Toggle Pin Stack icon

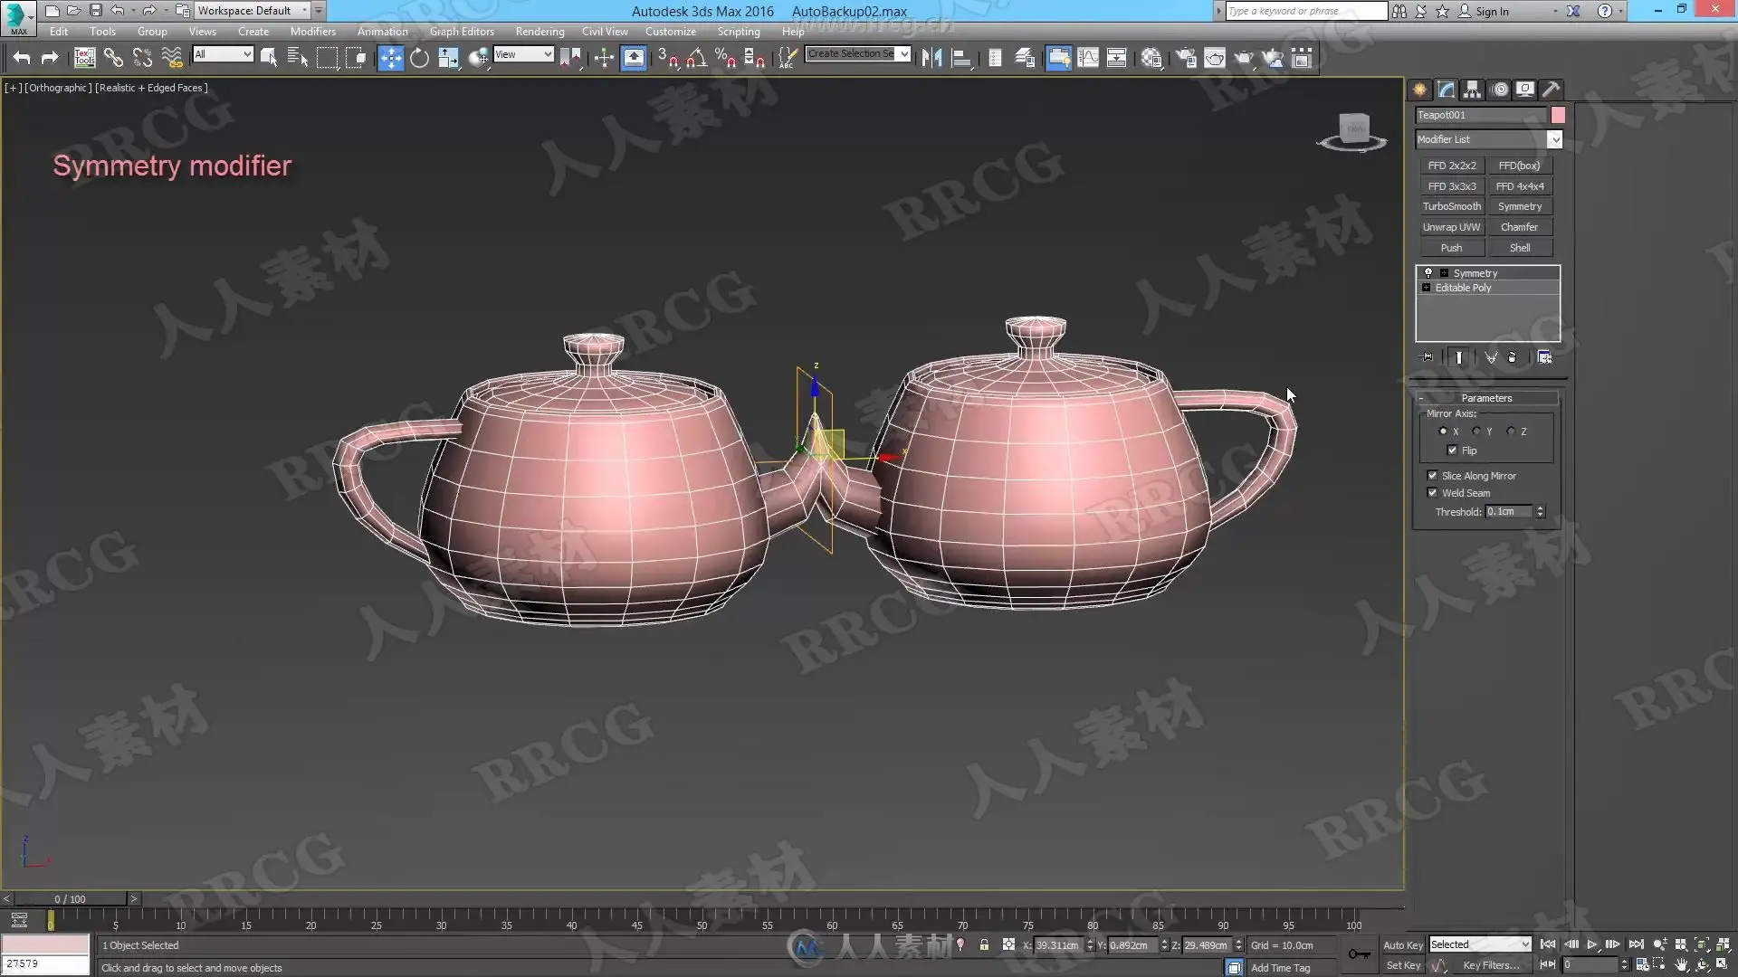click(x=1428, y=357)
